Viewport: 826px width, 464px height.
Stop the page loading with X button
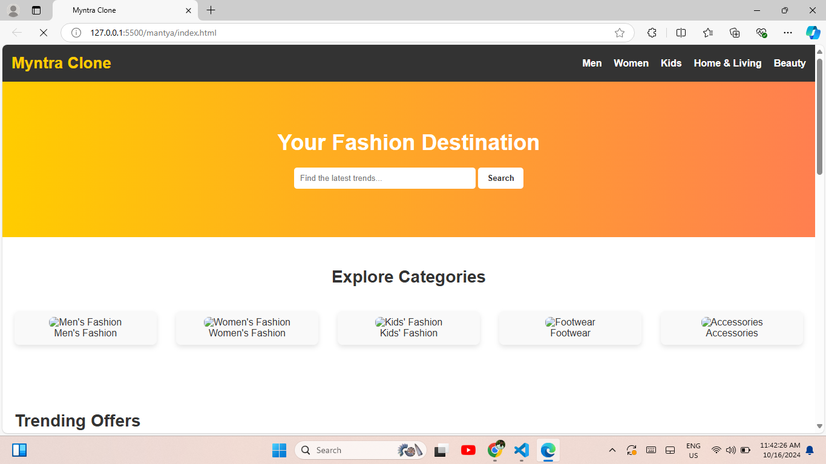click(44, 33)
